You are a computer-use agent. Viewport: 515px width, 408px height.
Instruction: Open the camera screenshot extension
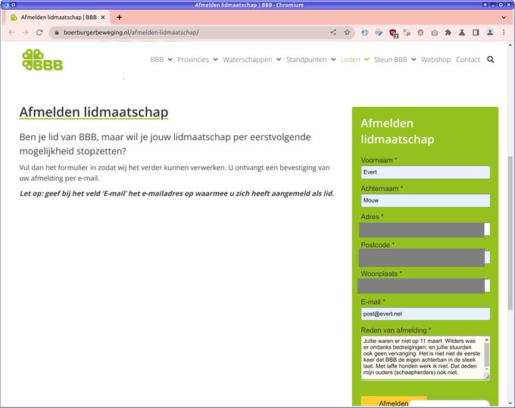435,33
